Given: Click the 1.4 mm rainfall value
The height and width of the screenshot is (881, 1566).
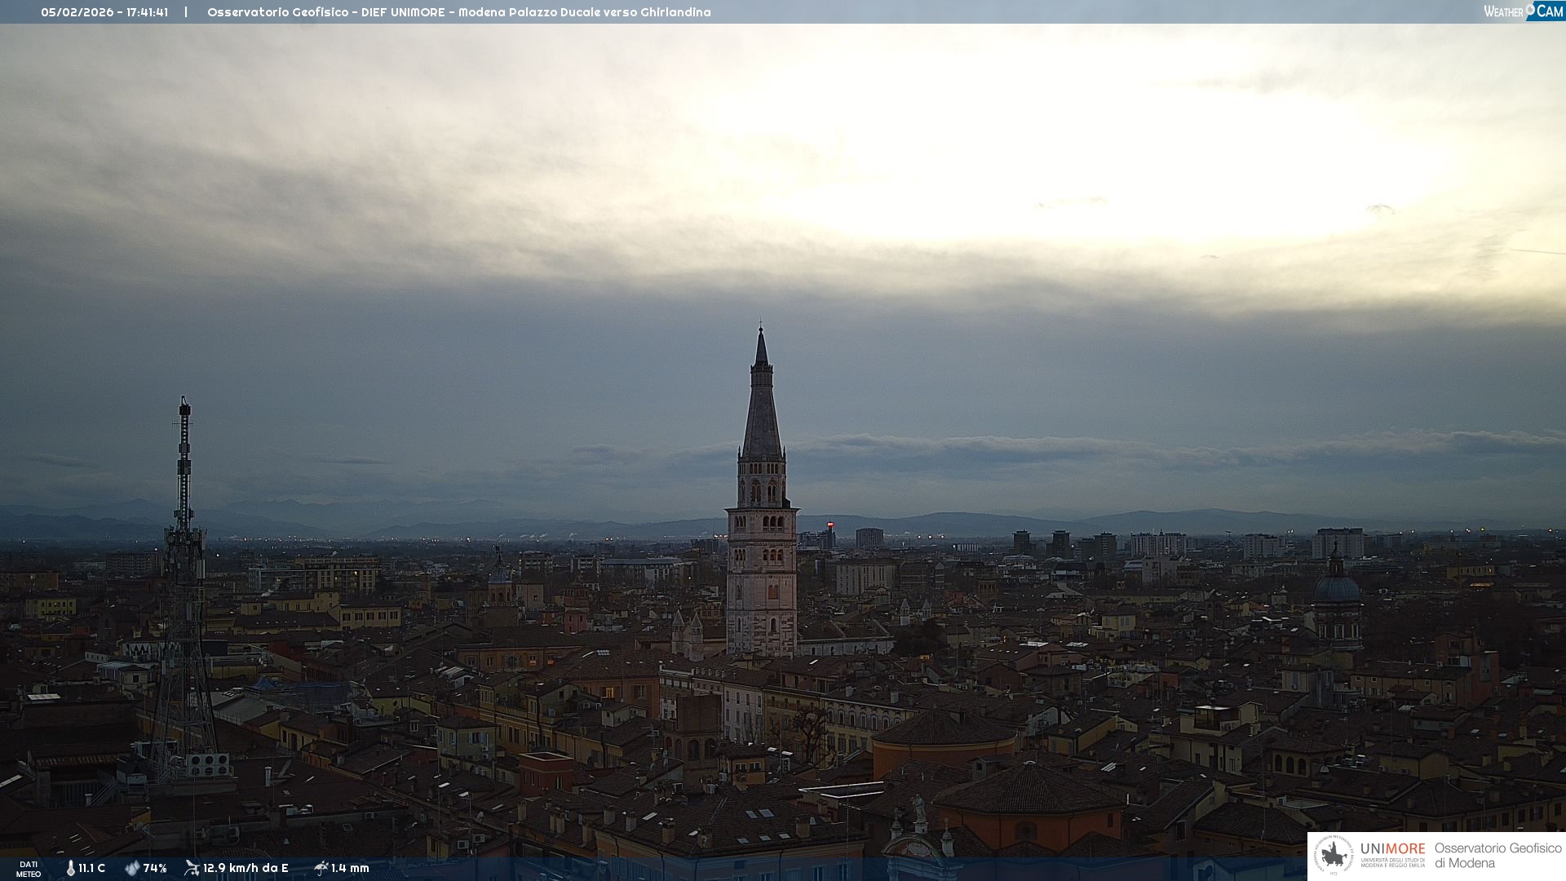Looking at the screenshot, I should [x=350, y=868].
